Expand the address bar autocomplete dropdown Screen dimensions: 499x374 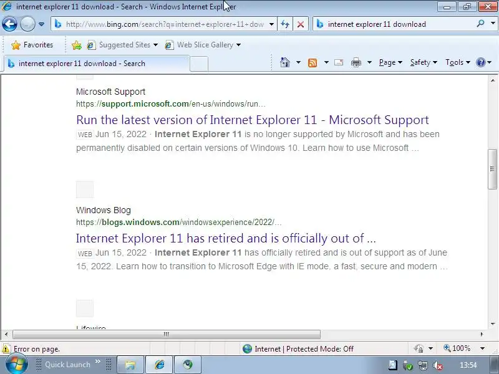click(x=271, y=24)
